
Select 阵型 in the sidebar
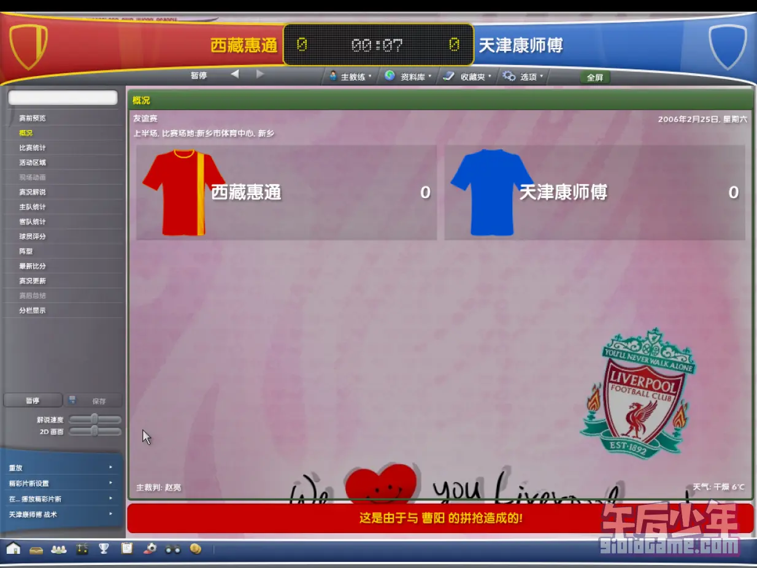(64, 251)
